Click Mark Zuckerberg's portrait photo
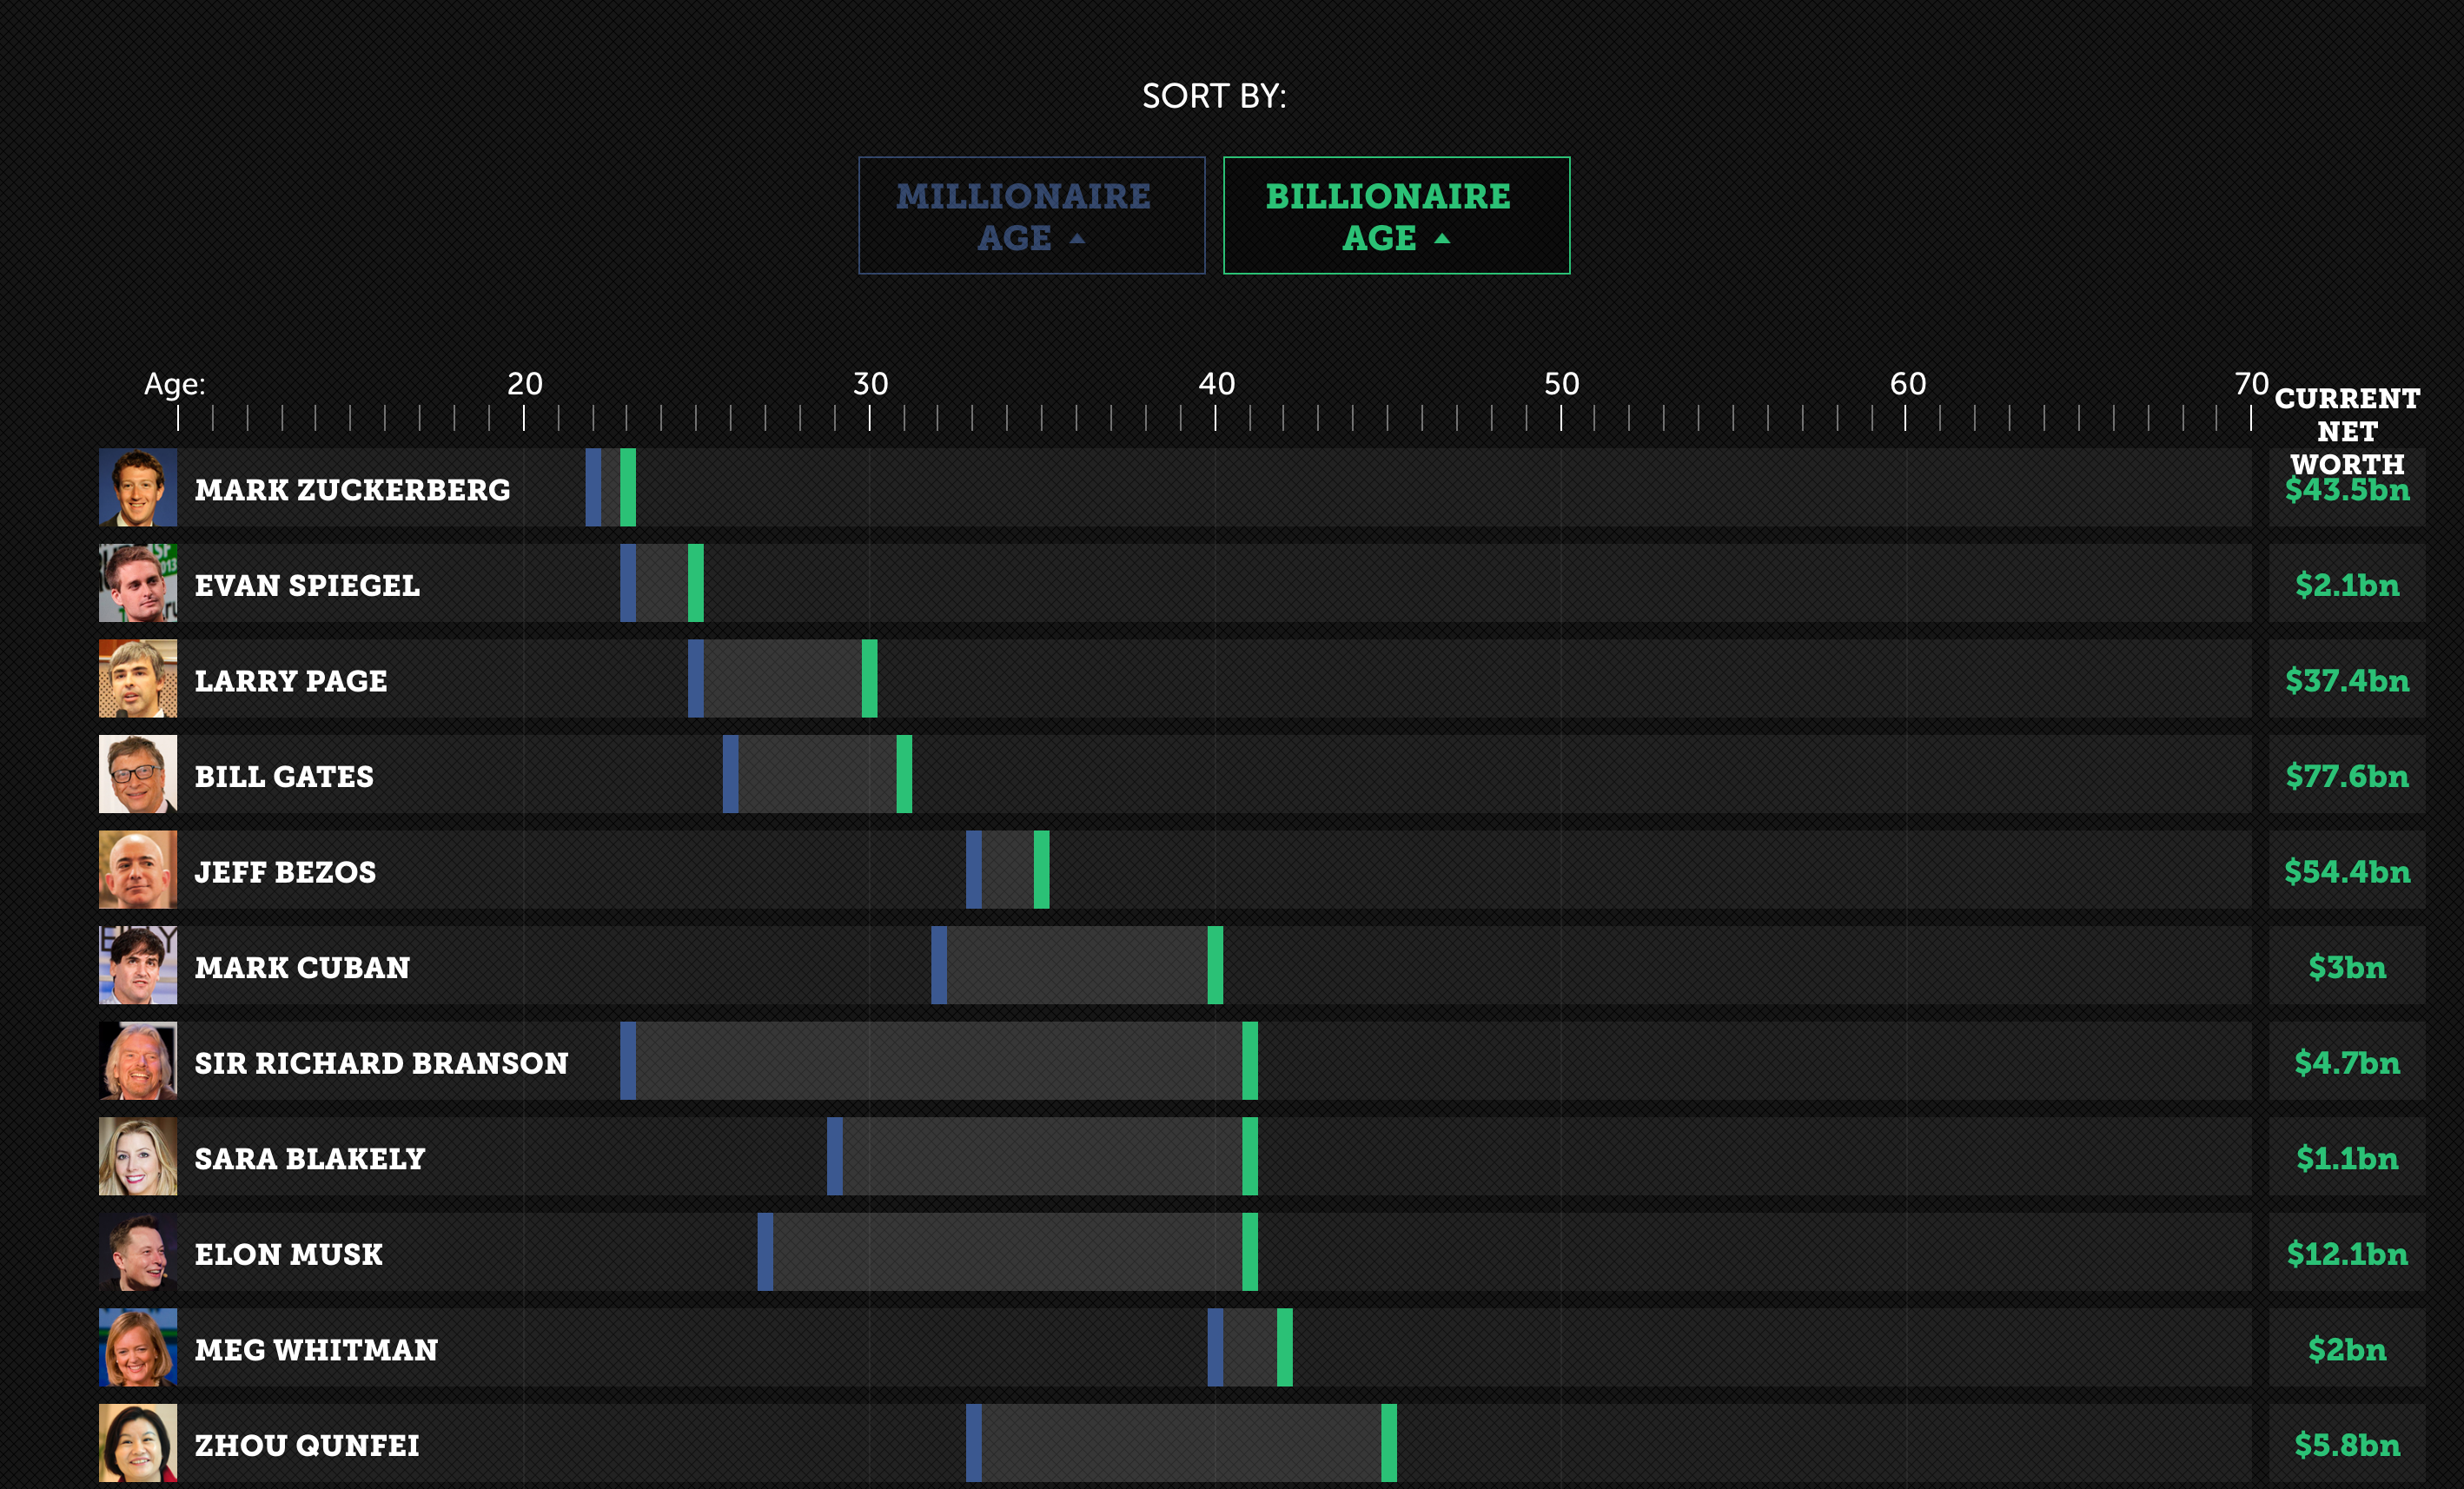 [x=138, y=487]
